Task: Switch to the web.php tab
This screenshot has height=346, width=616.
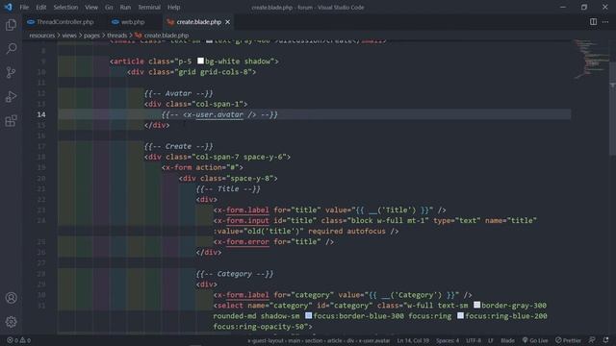Action: 128,22
